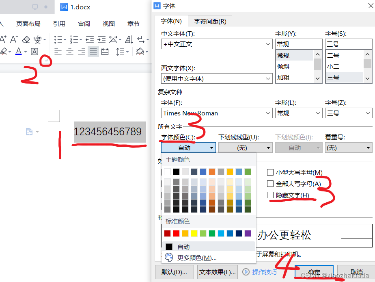This screenshot has width=375, height=282.
Task: Enable 小型大写字母(M) checkbox
Action: pyautogui.click(x=270, y=172)
